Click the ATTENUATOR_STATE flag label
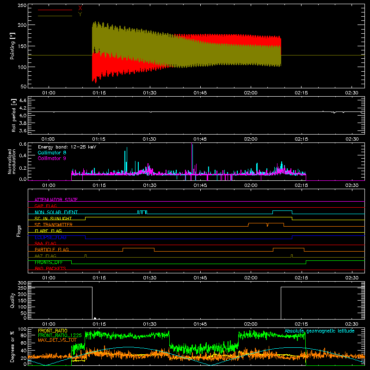 click(56, 200)
